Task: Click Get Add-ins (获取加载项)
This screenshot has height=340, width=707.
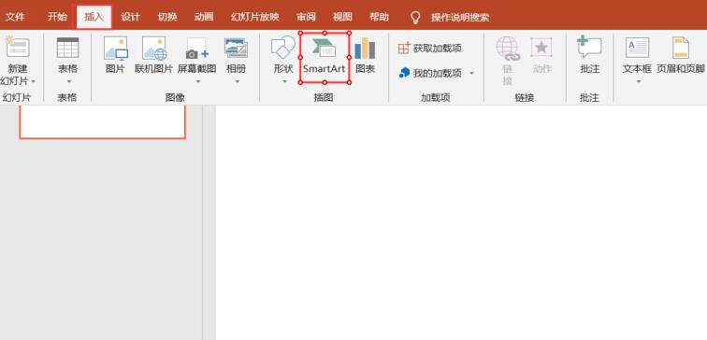Action: pos(429,49)
